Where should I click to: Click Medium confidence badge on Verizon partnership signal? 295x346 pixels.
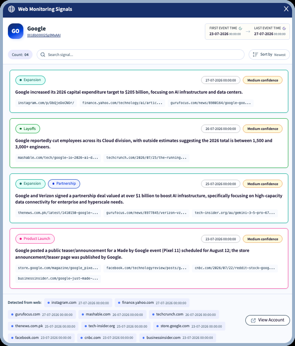point(262,184)
